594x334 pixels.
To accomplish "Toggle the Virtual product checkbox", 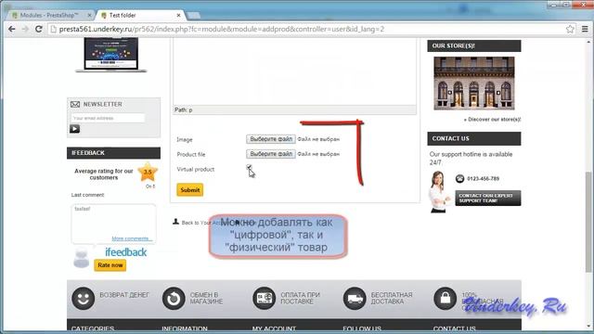I will coord(249,167).
